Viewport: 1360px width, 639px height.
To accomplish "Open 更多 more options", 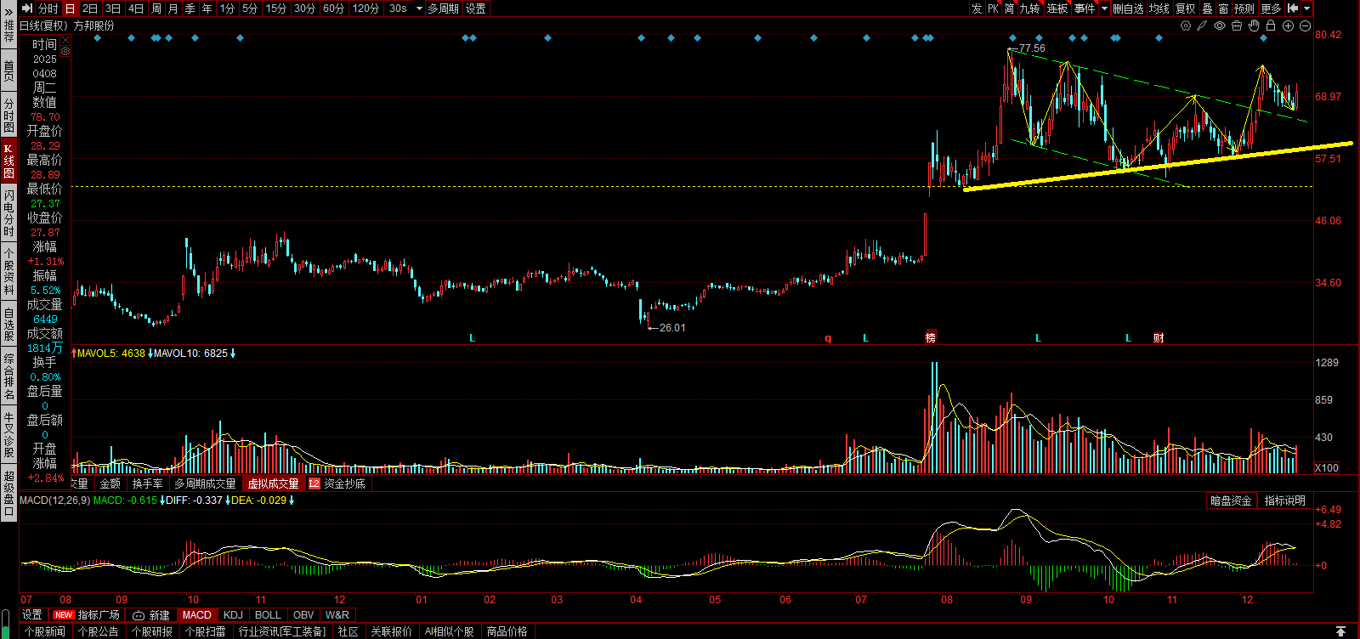I will point(1271,8).
